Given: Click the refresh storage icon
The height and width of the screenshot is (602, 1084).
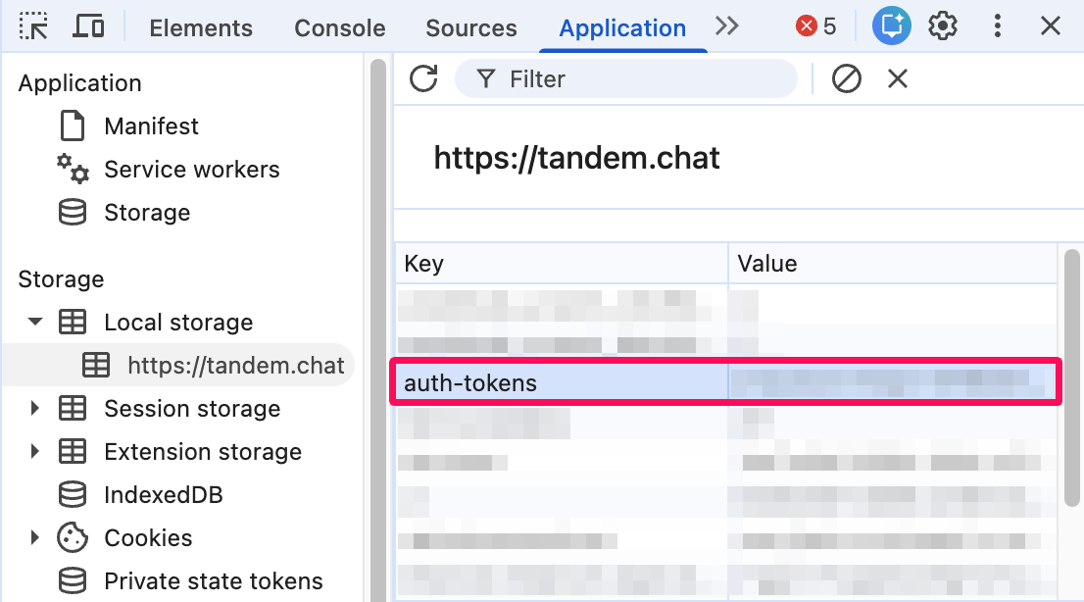Looking at the screenshot, I should click(423, 78).
